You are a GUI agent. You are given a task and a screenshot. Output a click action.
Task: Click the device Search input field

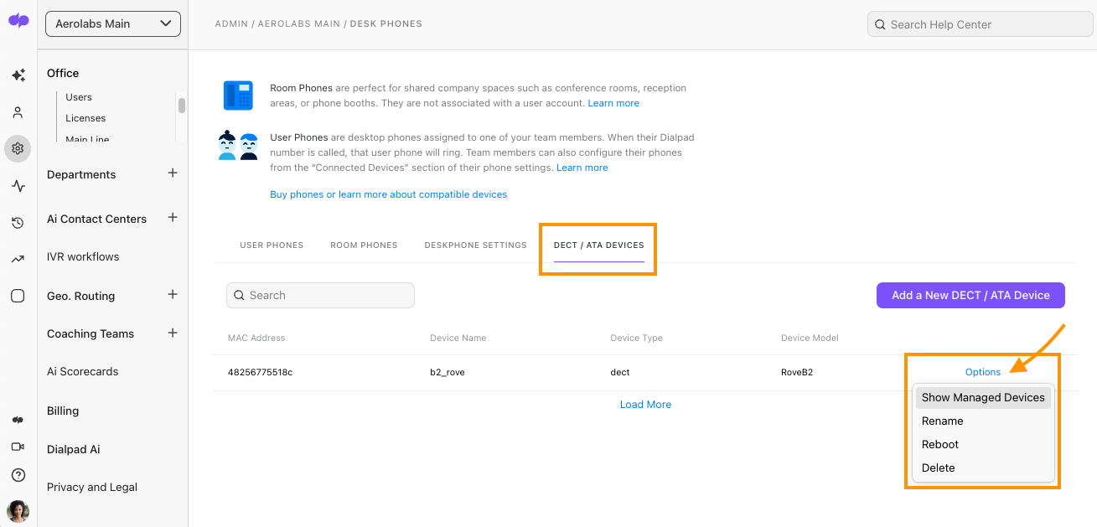tap(320, 295)
